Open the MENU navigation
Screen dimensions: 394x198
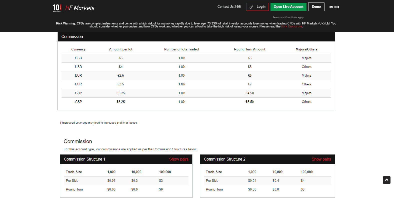coord(334,7)
